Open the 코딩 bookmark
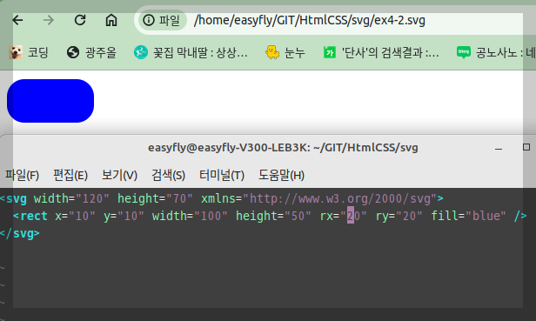The height and width of the screenshot is (321, 536). click(29, 52)
